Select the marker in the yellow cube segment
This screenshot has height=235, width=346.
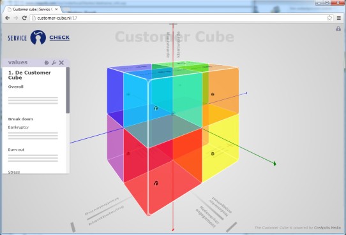(213, 153)
